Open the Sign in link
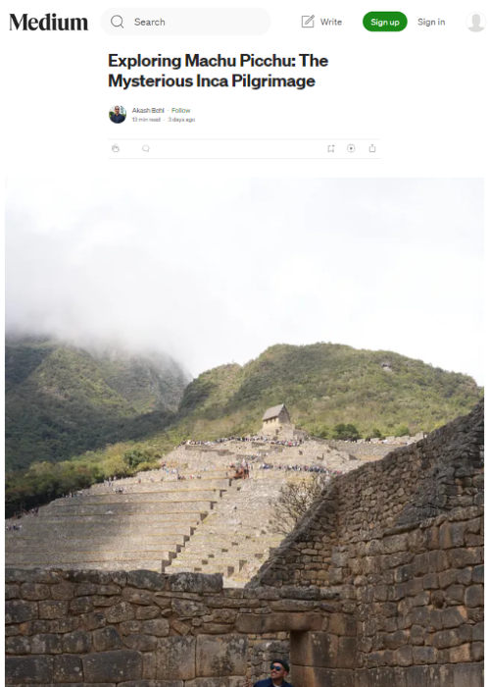 [431, 22]
